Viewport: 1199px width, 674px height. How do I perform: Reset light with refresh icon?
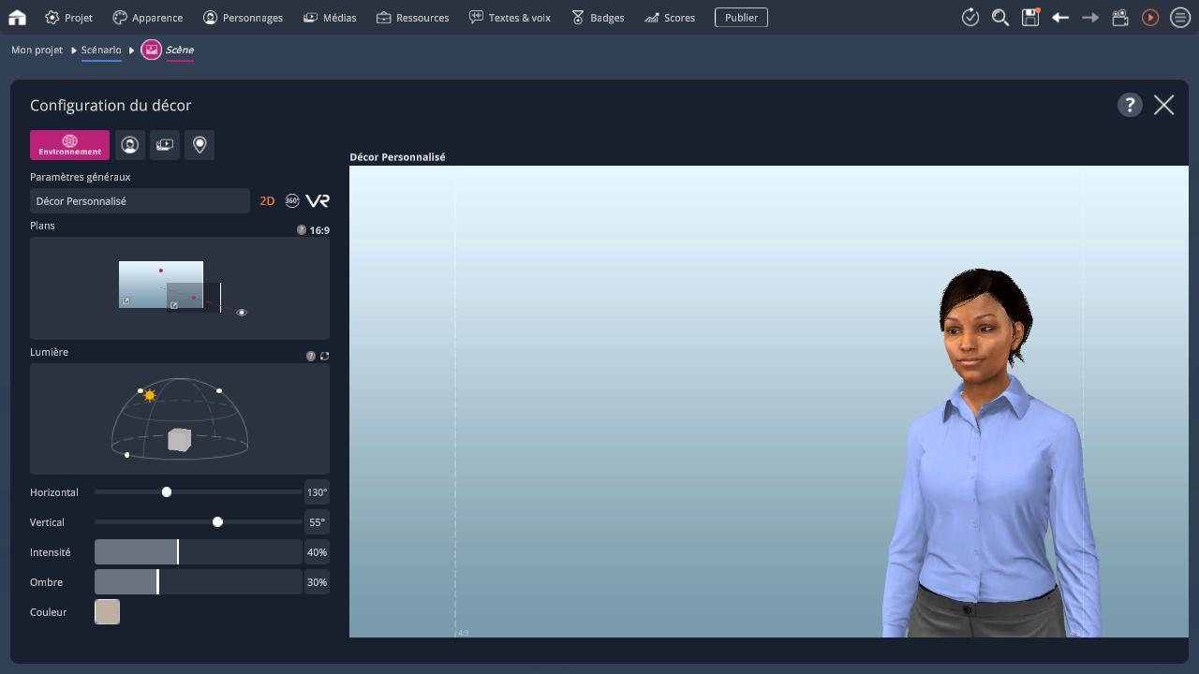324,356
